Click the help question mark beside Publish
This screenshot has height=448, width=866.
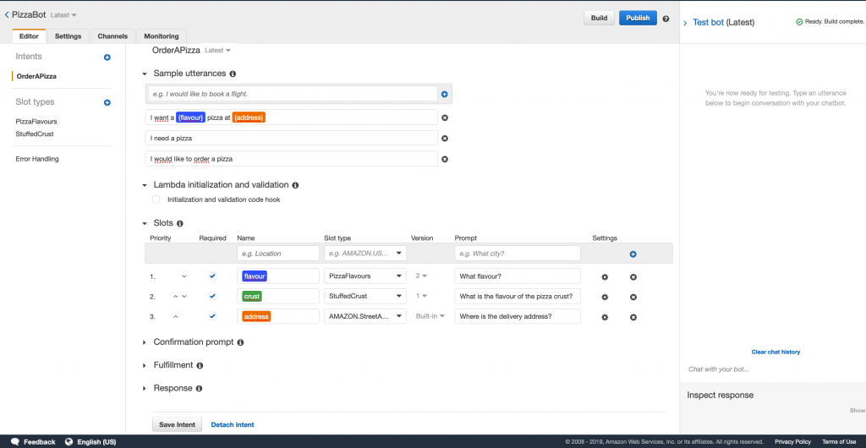coord(666,19)
